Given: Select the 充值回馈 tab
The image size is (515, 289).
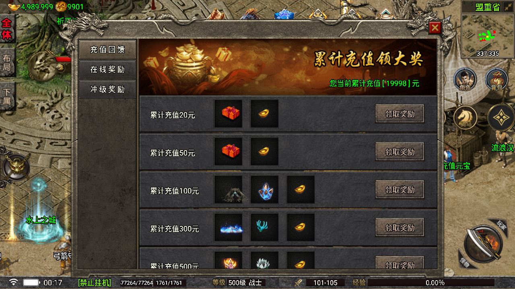Looking at the screenshot, I should click(107, 49).
